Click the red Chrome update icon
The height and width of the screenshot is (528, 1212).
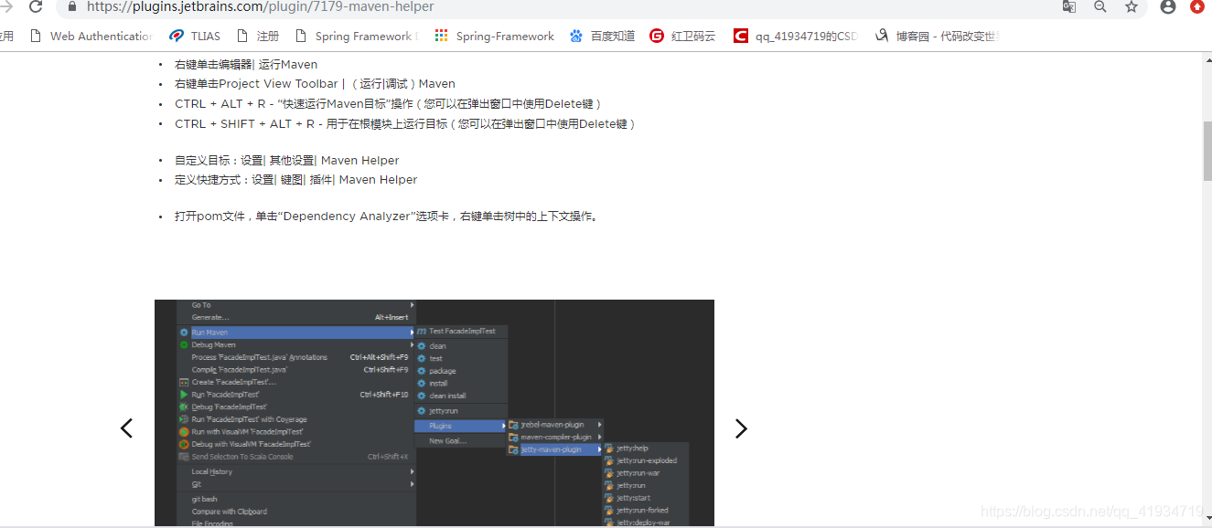point(1197,6)
